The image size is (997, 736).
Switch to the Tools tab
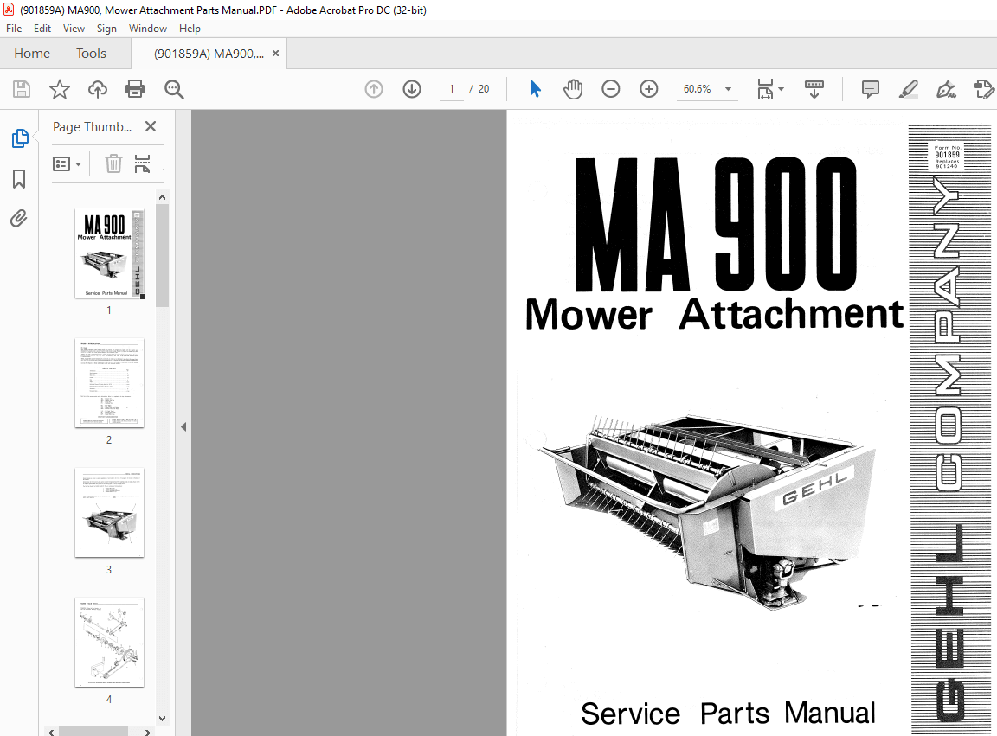(91, 53)
